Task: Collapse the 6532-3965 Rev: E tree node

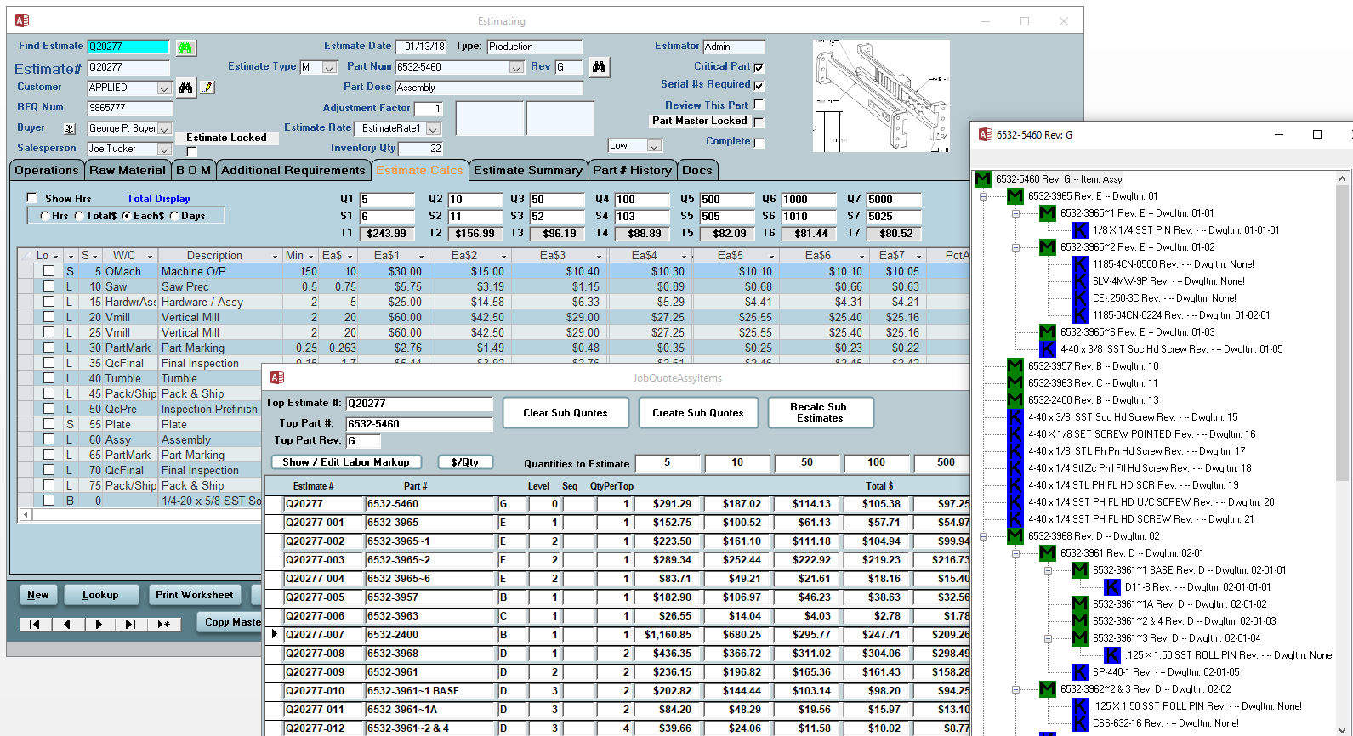Action: pos(983,196)
